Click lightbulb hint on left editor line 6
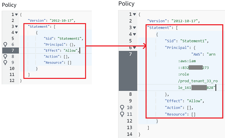The height and width of the screenshot is (138, 225). click(x=5, y=44)
